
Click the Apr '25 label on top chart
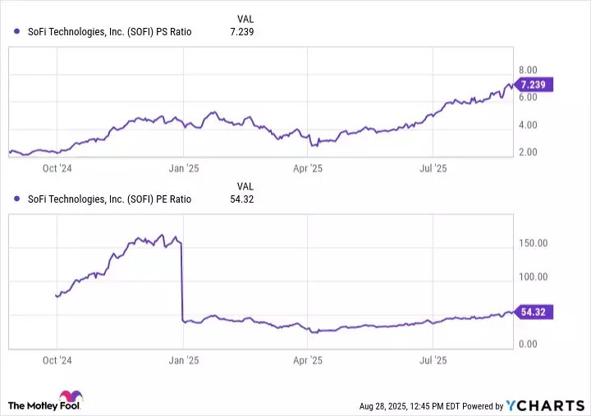pos(307,168)
